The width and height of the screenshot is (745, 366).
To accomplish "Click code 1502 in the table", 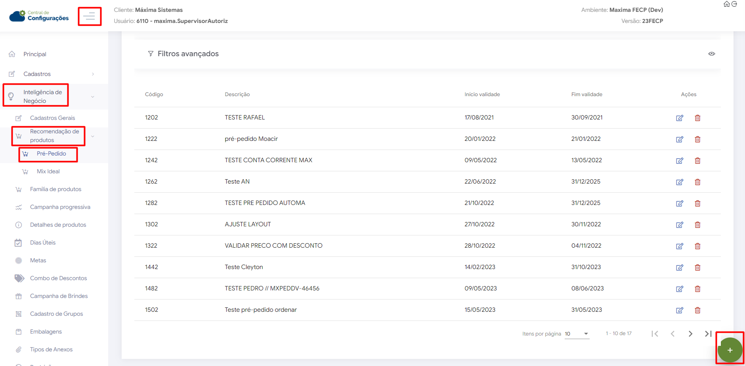I will 151,310.
